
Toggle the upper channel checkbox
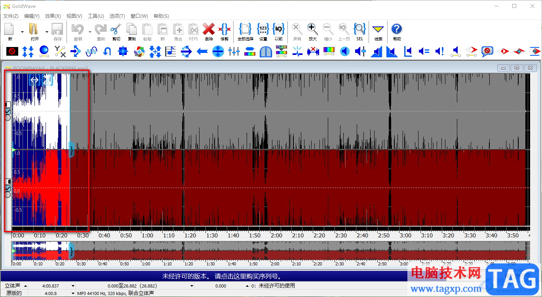pos(8,111)
